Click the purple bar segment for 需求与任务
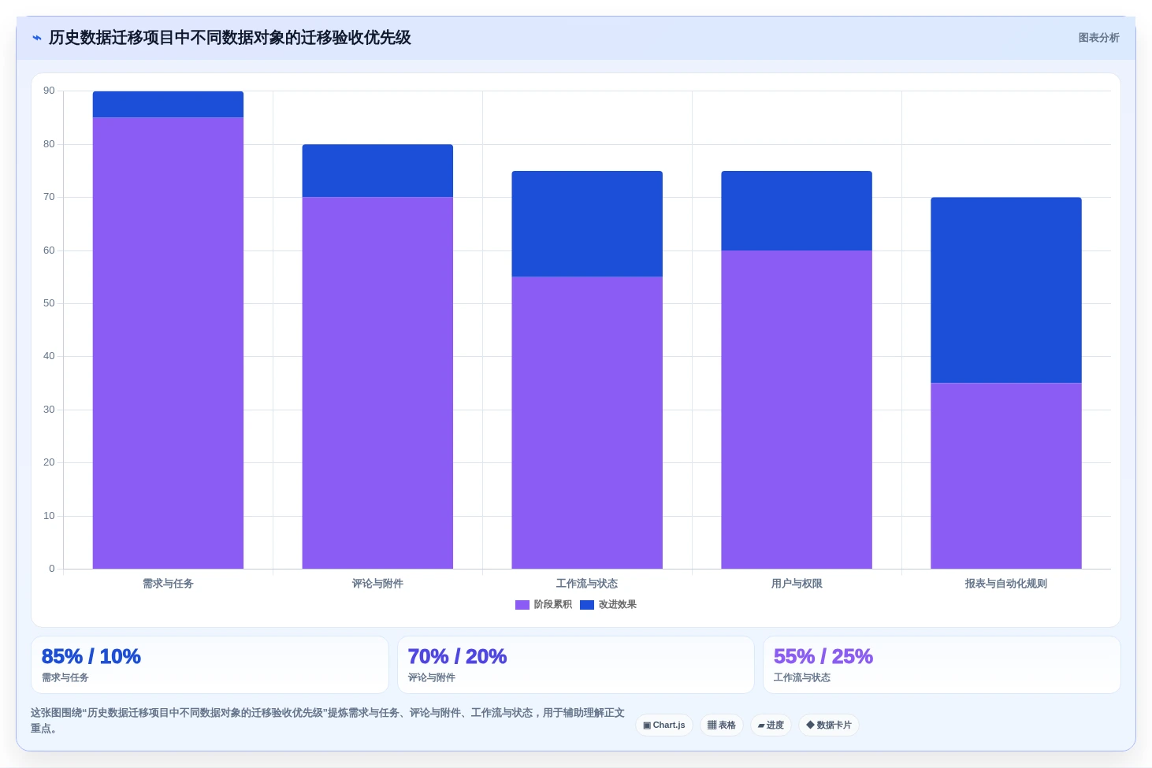The height and width of the screenshot is (768, 1152). (x=168, y=343)
